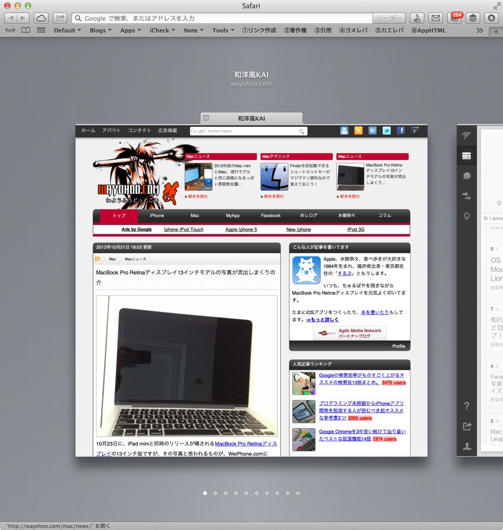
Task: Click 広告掲載 in the site header
Action: 167,130
